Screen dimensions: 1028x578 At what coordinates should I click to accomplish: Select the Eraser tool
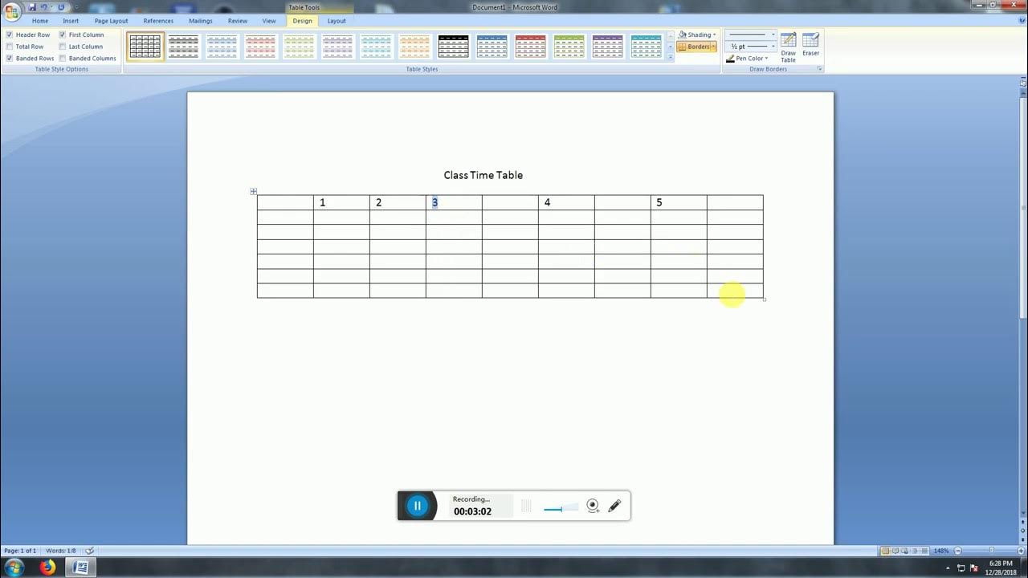(x=811, y=45)
